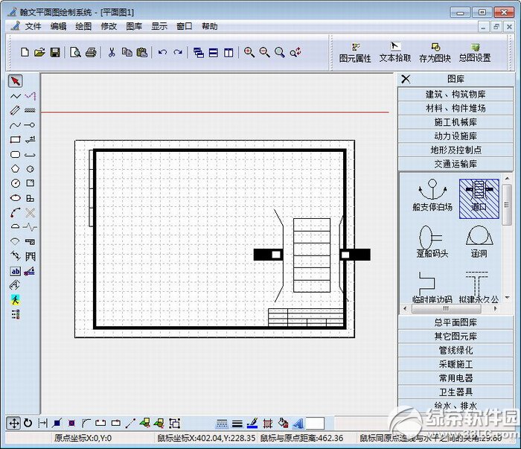Redo the last action

click(x=178, y=52)
